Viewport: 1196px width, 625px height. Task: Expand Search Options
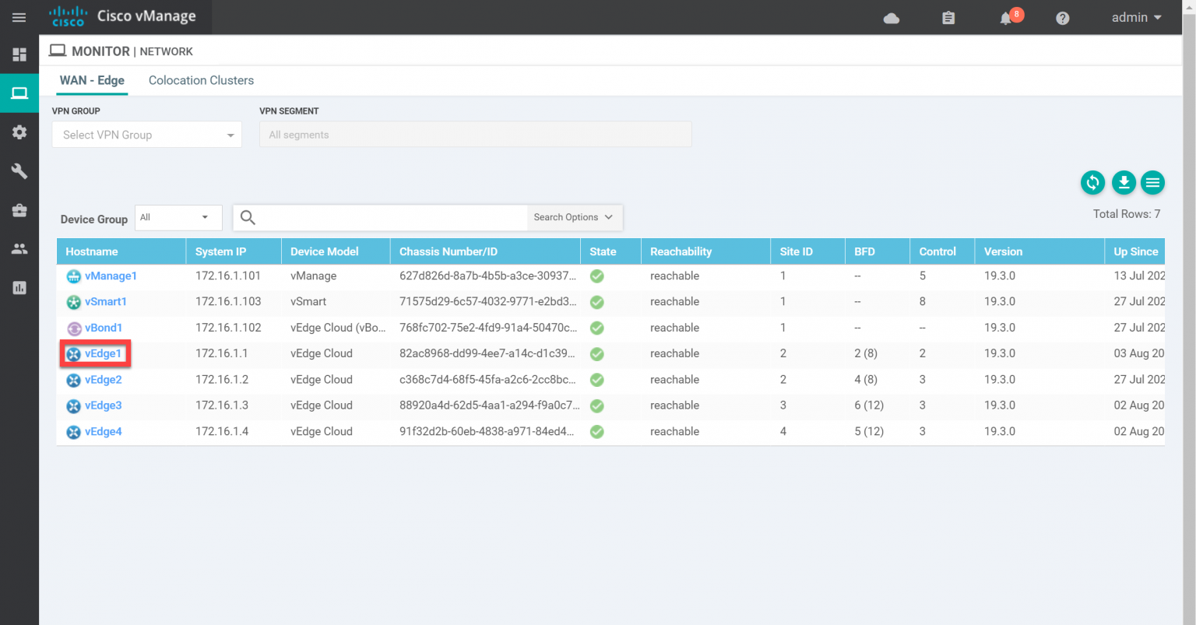[x=574, y=217]
